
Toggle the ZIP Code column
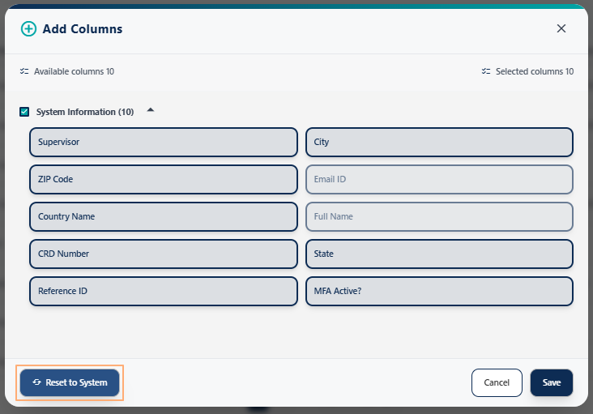pyautogui.click(x=163, y=179)
